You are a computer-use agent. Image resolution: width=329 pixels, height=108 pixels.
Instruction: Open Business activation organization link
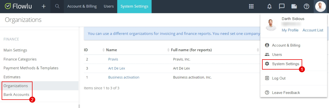[x=124, y=77]
